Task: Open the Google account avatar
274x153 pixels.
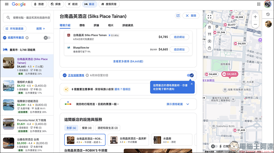Action: tap(267, 4)
